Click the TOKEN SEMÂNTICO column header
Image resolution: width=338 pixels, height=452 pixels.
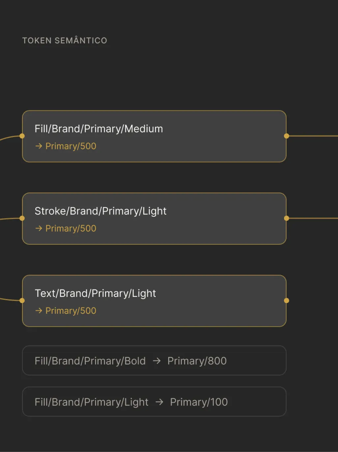click(65, 40)
